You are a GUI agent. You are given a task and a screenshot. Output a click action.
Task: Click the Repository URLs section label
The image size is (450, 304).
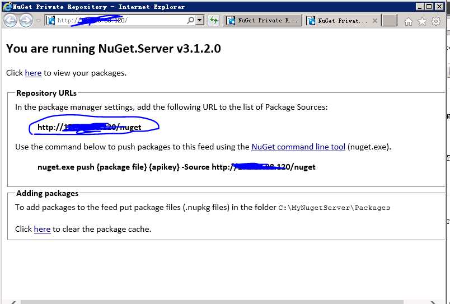[46, 93]
